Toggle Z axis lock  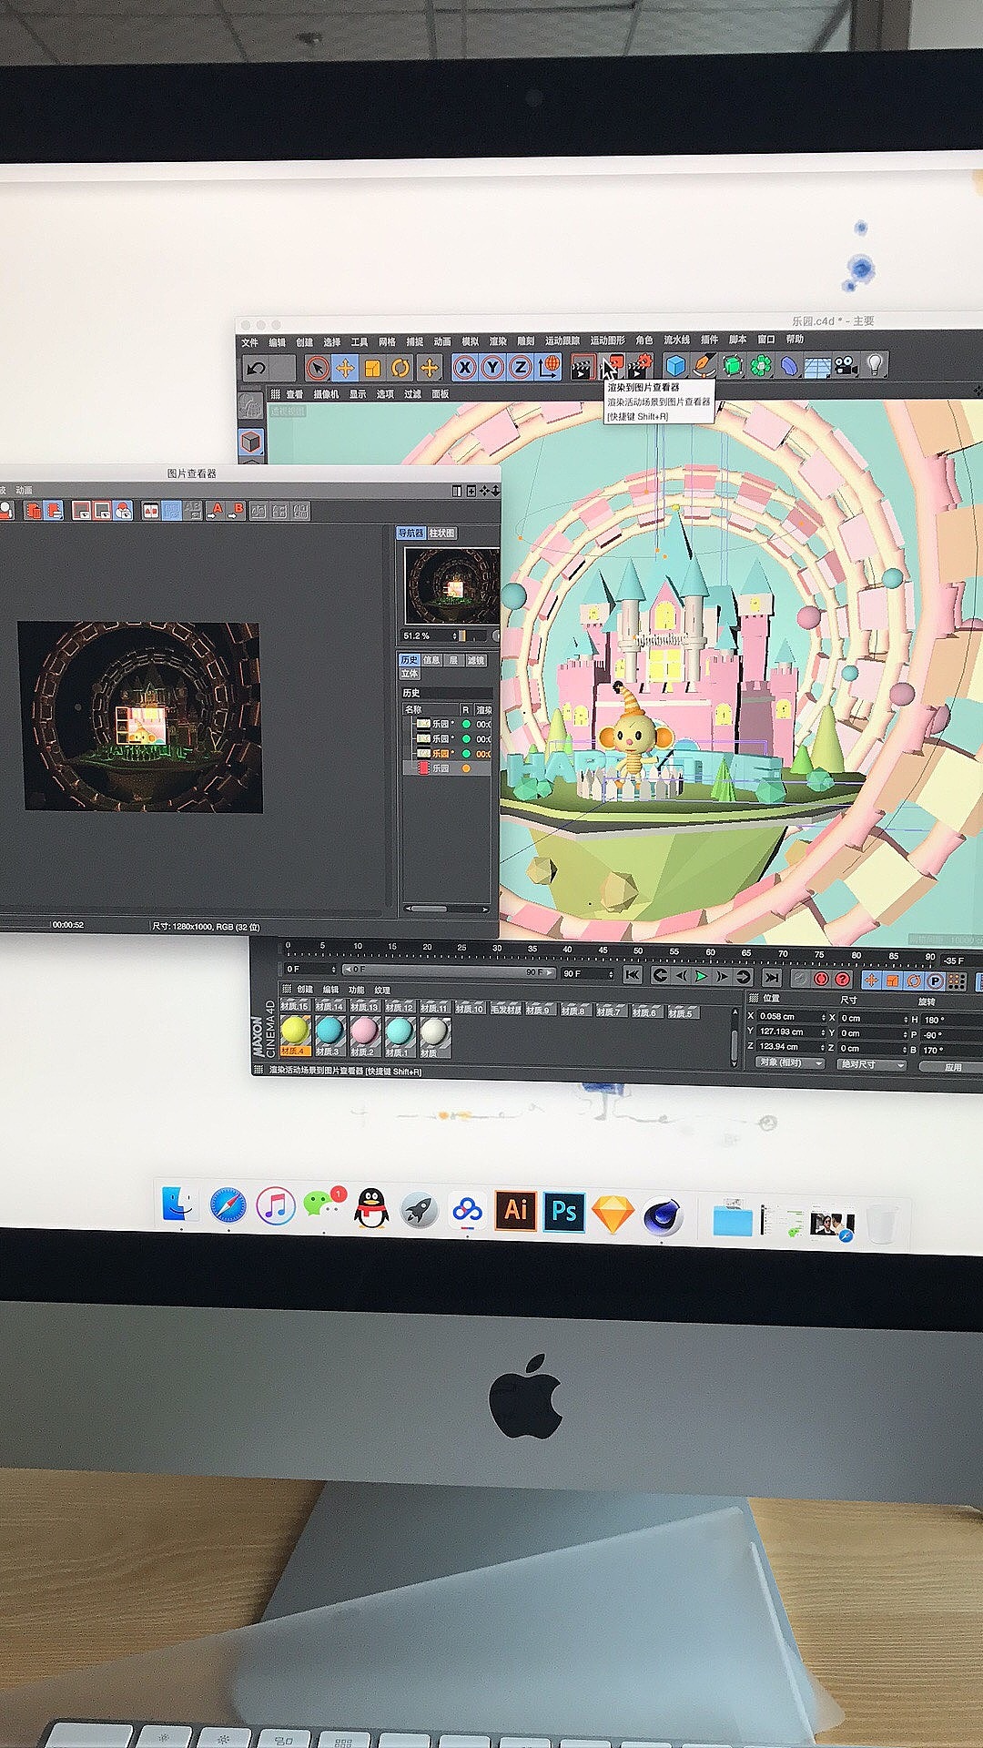520,368
